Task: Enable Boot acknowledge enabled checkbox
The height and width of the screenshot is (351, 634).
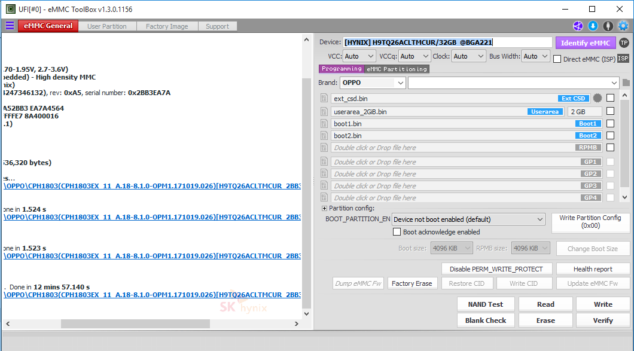Action: pos(397,232)
